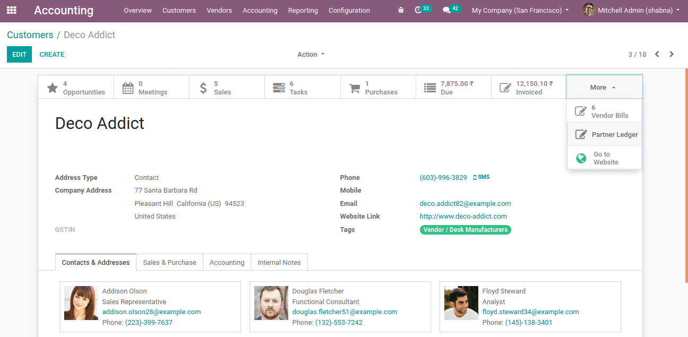Click the 12,150.10 Invoiced amount
The width and height of the screenshot is (688, 337).
pos(535,84)
